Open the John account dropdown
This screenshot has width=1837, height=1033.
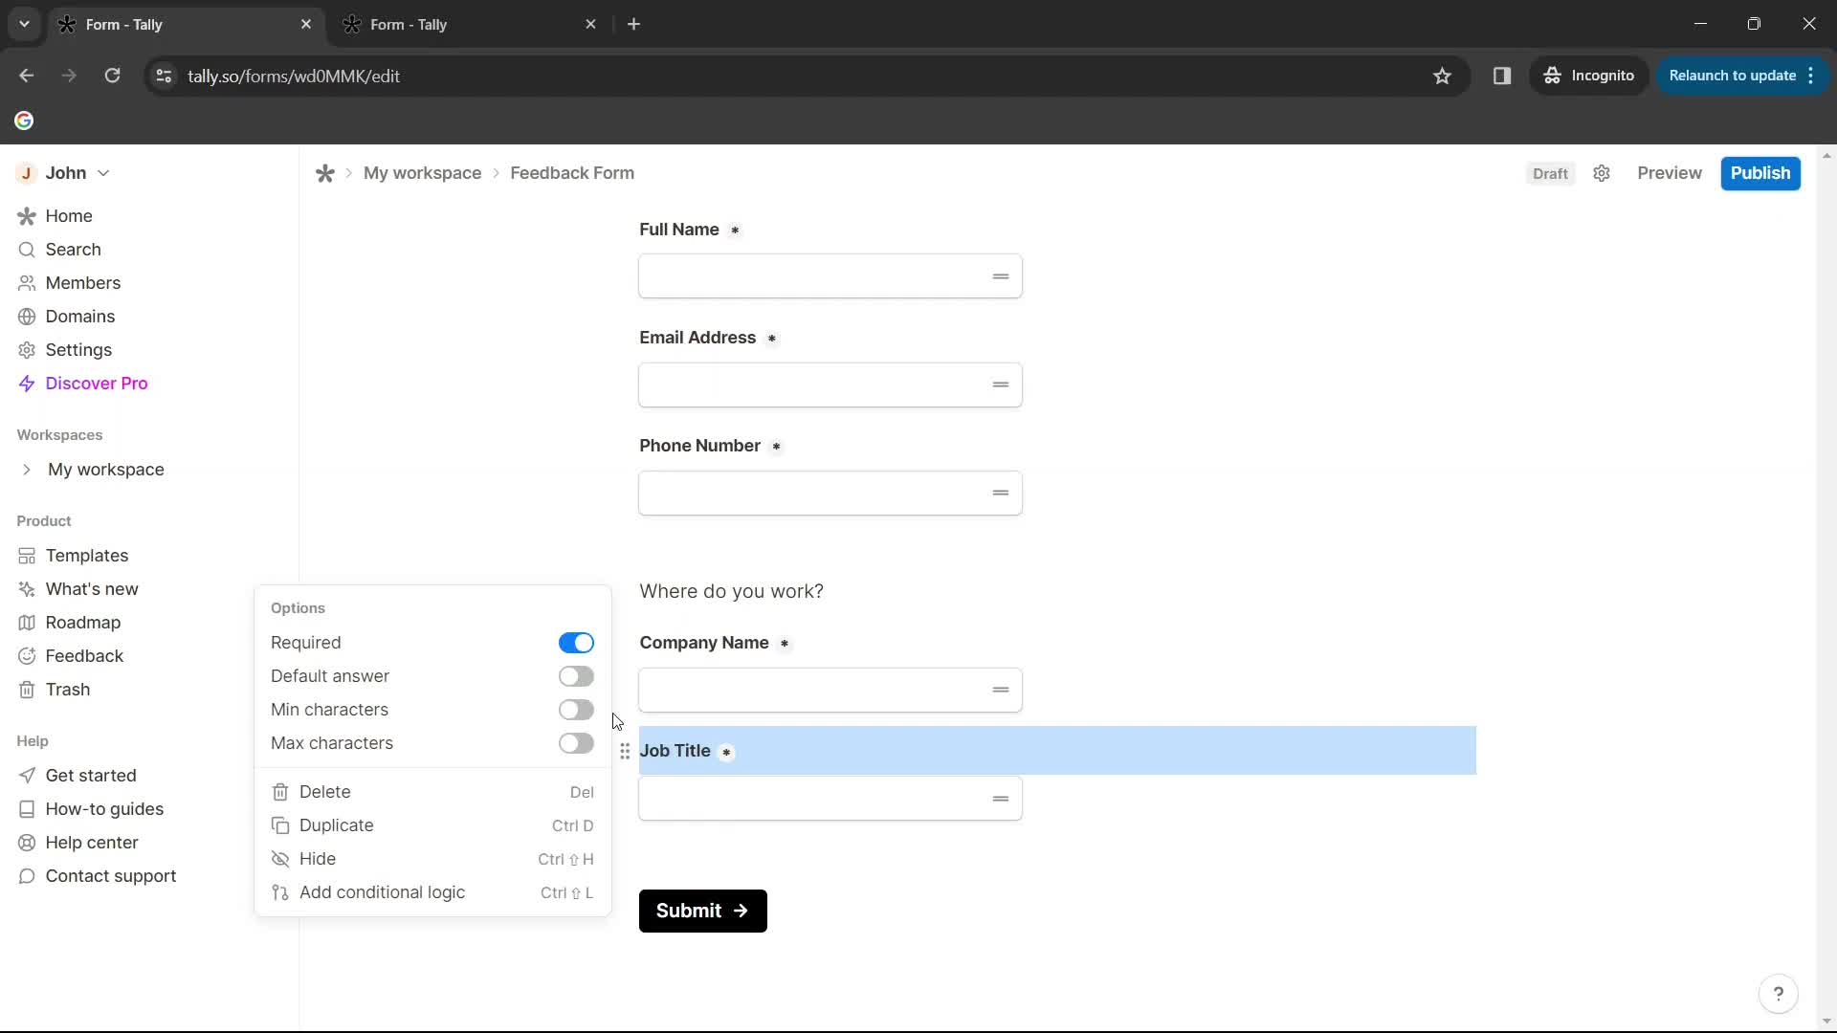click(x=63, y=173)
